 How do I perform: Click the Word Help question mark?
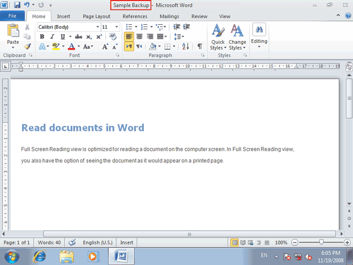pos(348,16)
